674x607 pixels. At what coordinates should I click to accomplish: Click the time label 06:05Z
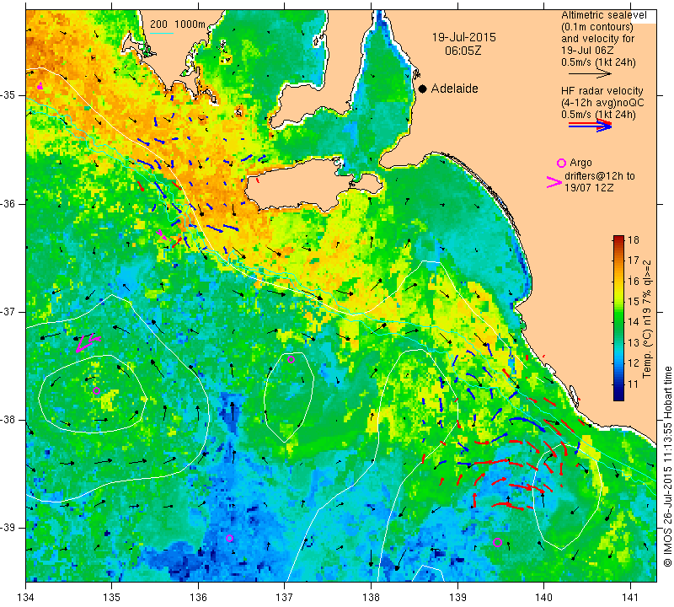click(x=463, y=51)
